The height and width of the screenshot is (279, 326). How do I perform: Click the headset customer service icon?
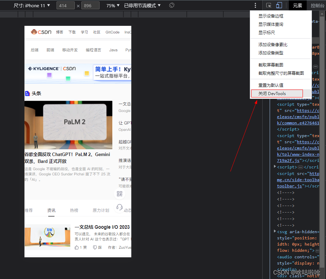(120, 207)
